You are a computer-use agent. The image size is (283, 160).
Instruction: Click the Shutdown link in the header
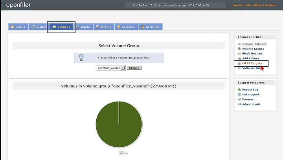tap(270, 5)
